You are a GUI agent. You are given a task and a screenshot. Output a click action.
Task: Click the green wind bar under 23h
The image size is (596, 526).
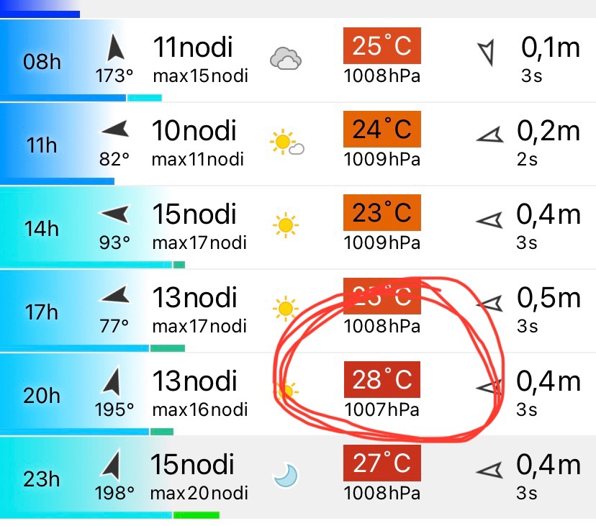(x=196, y=515)
